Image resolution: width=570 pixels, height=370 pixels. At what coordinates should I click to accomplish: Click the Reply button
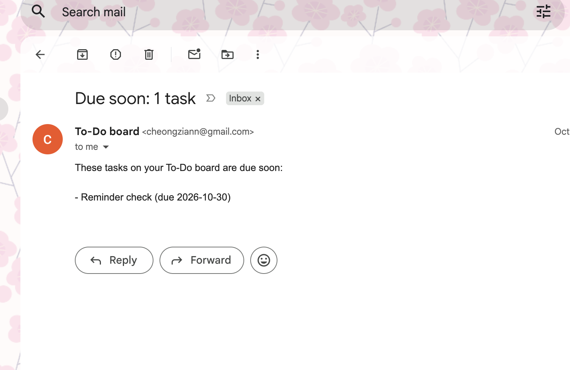click(114, 260)
